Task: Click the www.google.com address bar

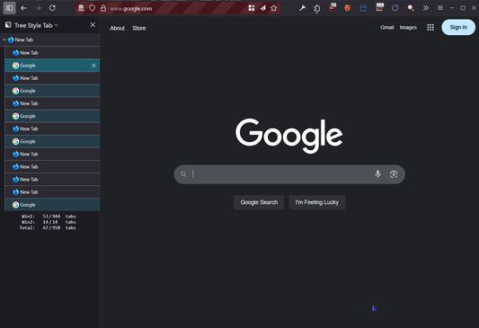Action: click(x=177, y=9)
